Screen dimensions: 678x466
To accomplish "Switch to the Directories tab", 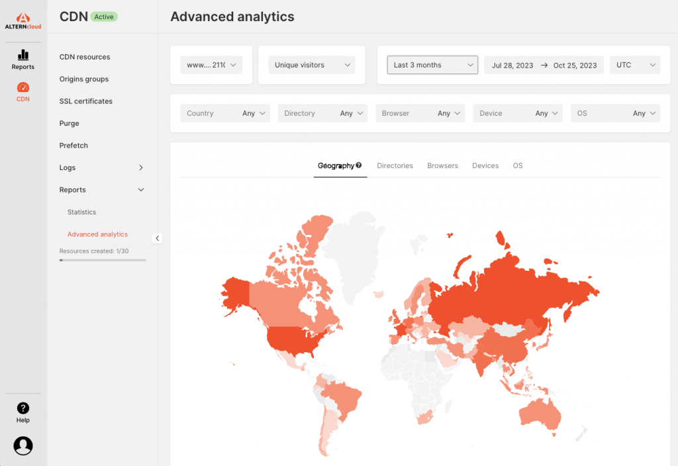I will 395,165.
